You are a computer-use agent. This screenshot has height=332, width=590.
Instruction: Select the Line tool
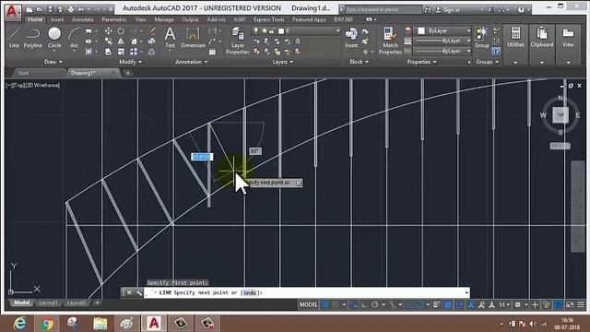click(14, 37)
